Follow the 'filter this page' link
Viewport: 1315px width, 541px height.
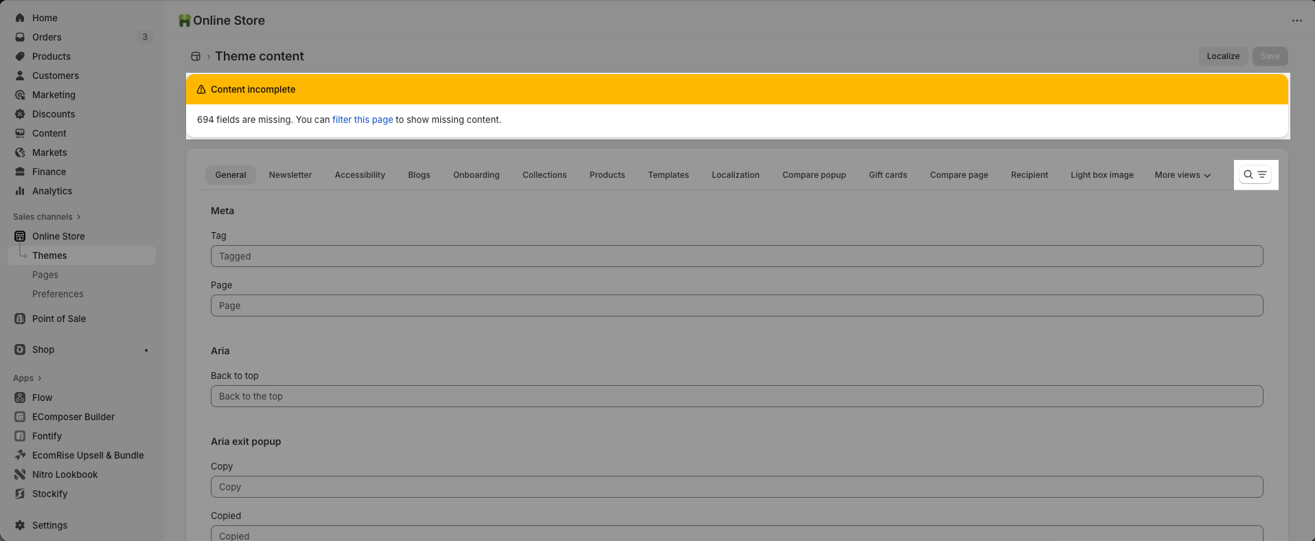tap(363, 119)
